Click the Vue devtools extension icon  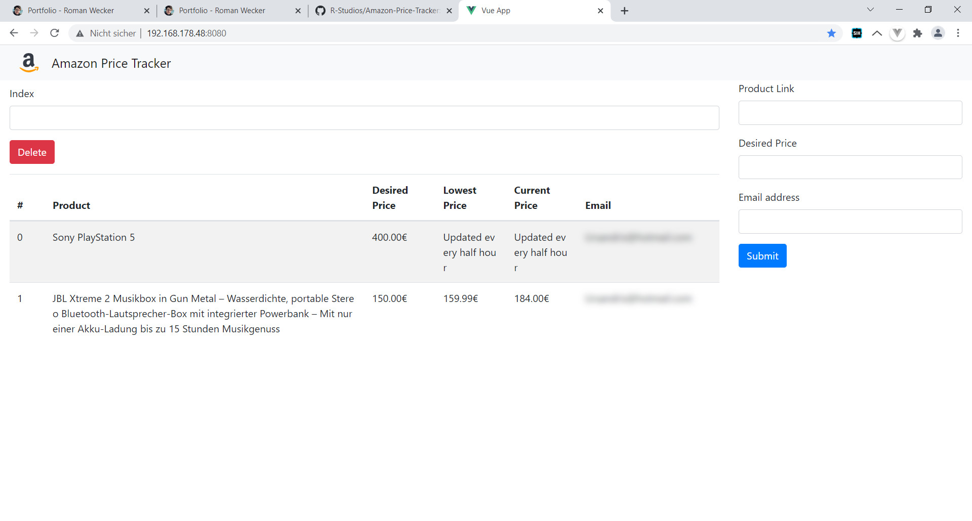[897, 33]
